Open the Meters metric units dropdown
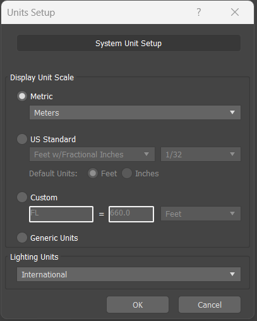This screenshot has width=257, height=321. tap(135, 112)
